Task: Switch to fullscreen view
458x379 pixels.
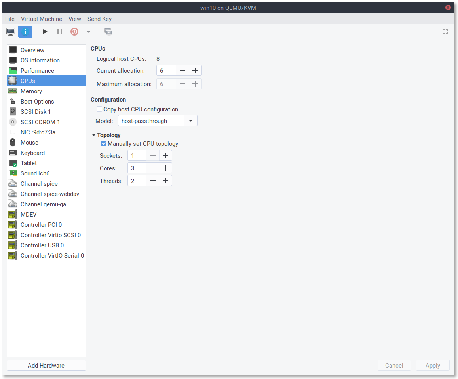Action: (445, 32)
